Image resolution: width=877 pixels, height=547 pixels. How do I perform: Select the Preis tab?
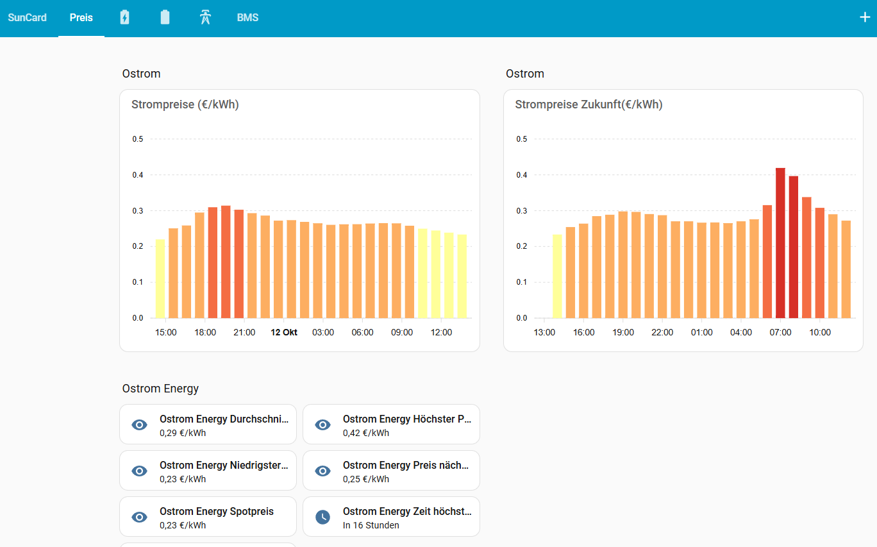point(81,17)
